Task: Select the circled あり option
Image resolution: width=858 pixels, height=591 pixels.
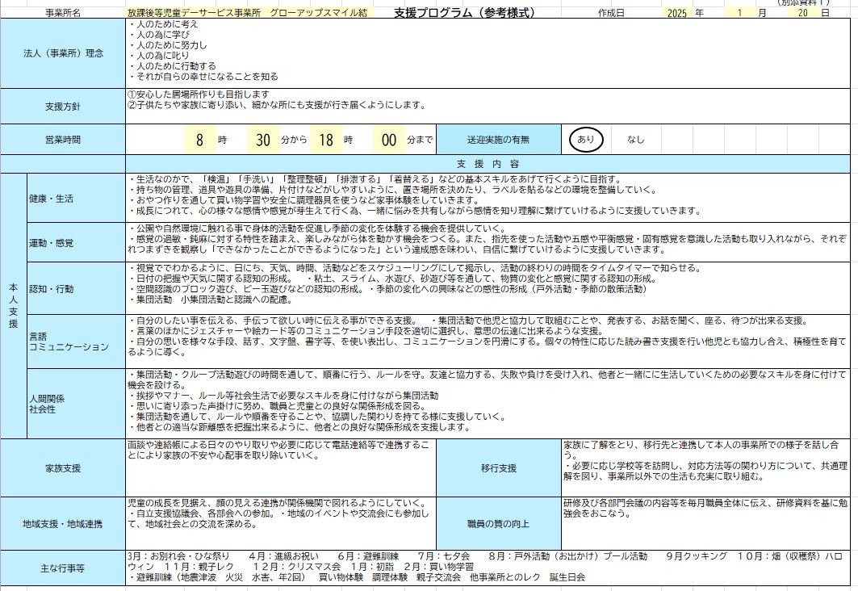Action: coord(585,140)
